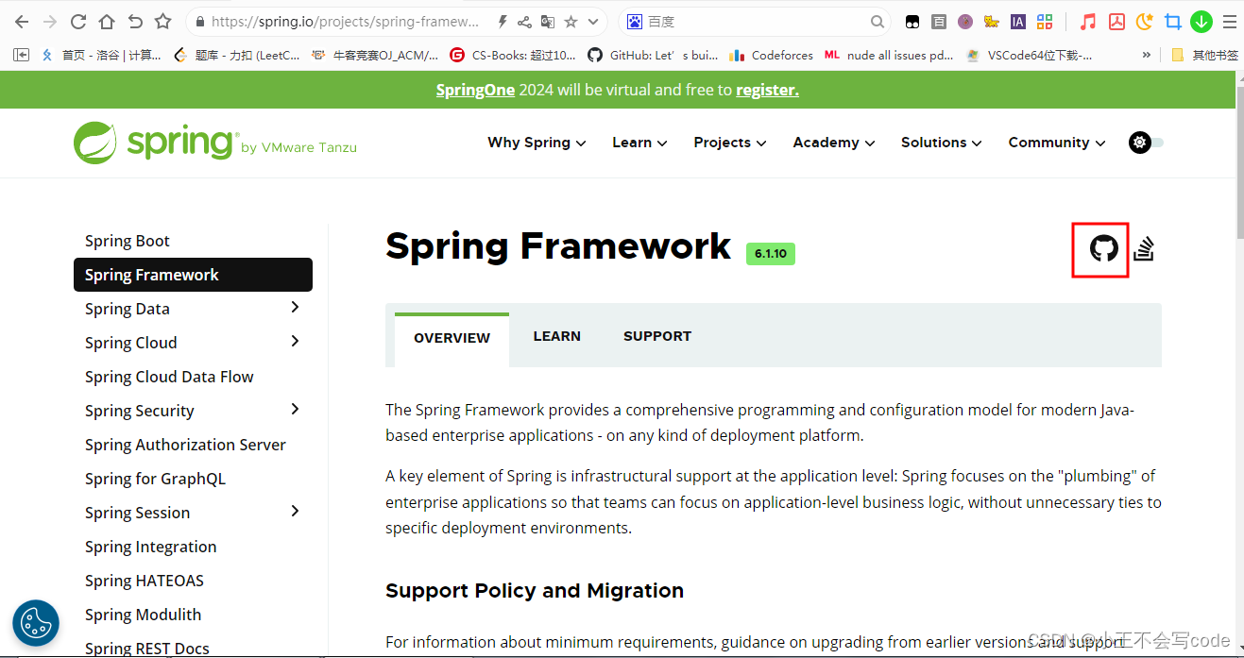Click the lightning speed-mode icon in address bar
This screenshot has width=1244, height=658.
click(x=503, y=21)
